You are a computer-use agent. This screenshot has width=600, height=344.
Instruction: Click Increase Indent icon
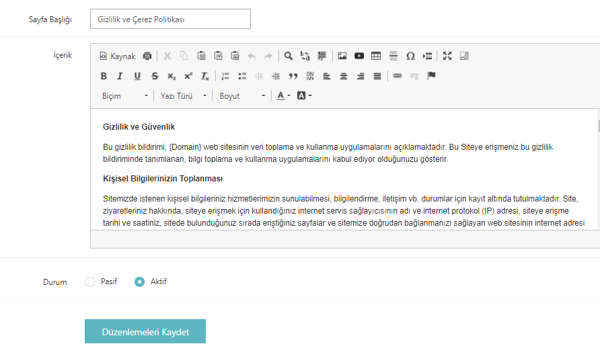pyautogui.click(x=276, y=76)
